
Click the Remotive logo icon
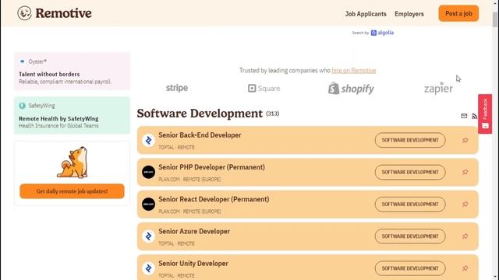click(24, 13)
